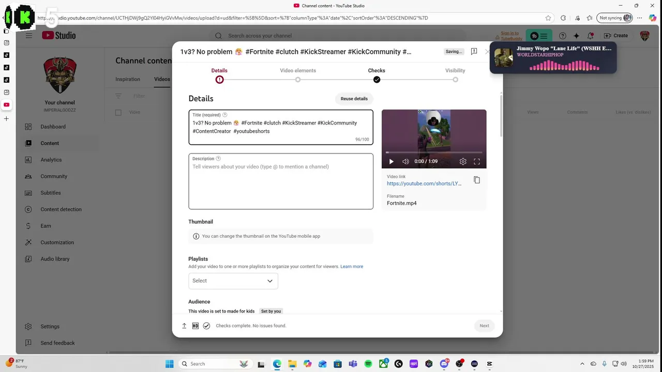Go to the Visibility step

pos(455,75)
